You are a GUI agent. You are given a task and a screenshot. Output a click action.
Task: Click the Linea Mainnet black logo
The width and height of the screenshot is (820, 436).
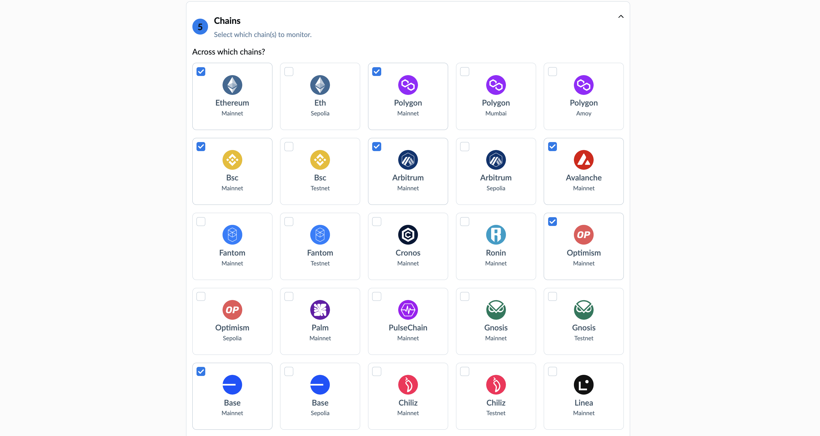click(583, 385)
